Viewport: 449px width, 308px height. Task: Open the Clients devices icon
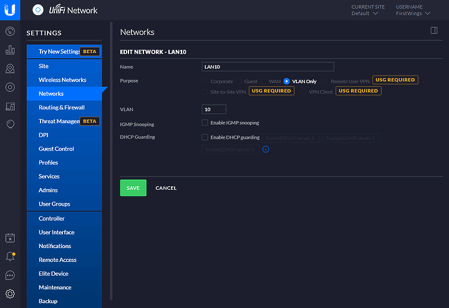pyautogui.click(x=10, y=106)
